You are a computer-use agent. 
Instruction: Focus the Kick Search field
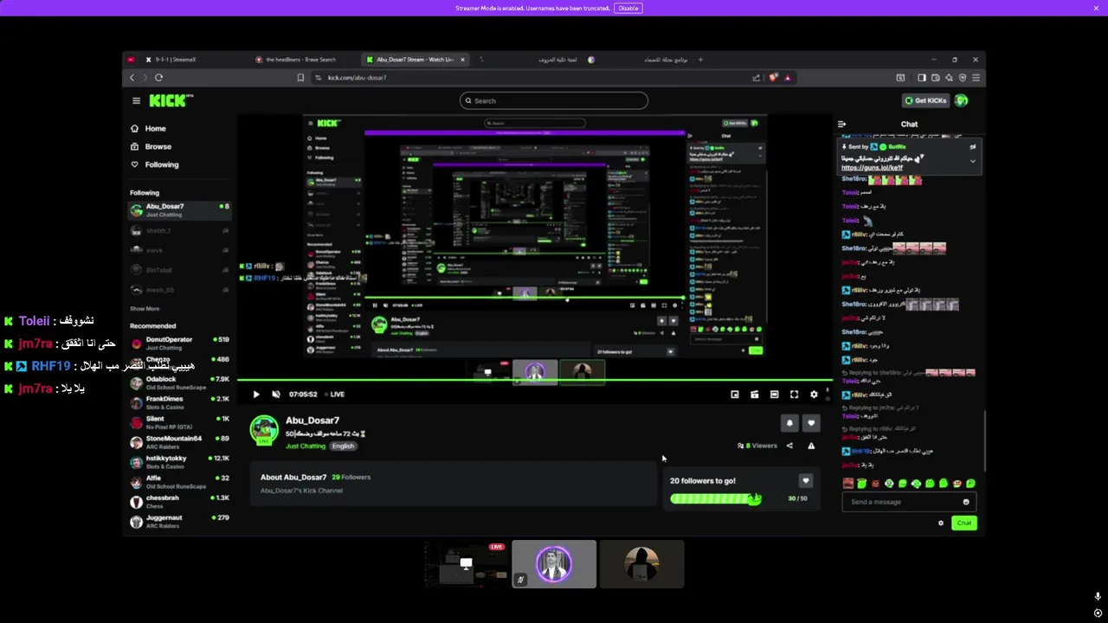pos(554,100)
